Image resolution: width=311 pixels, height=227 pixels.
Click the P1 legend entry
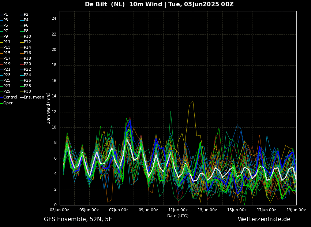(5, 15)
